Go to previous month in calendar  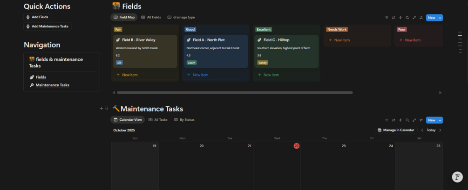click(x=422, y=130)
